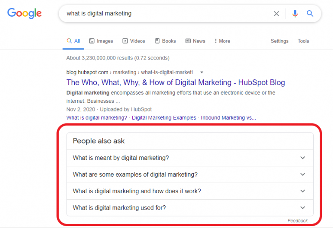
Task: Switch to the Images tab
Action: click(101, 41)
